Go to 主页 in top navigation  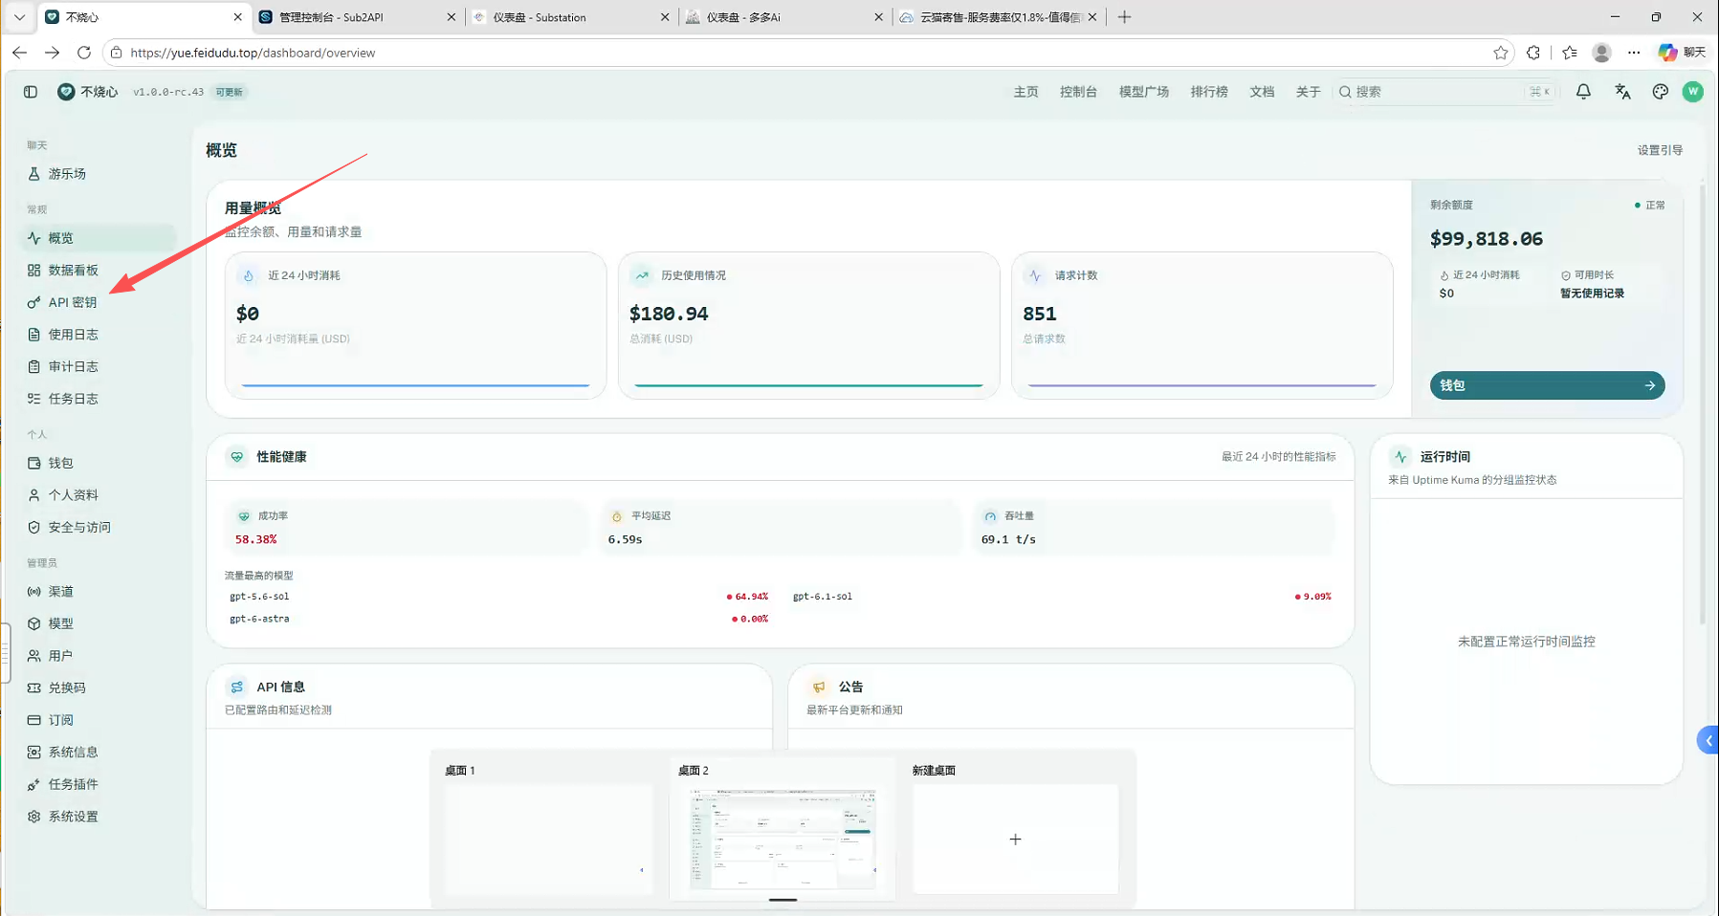[x=1025, y=92]
